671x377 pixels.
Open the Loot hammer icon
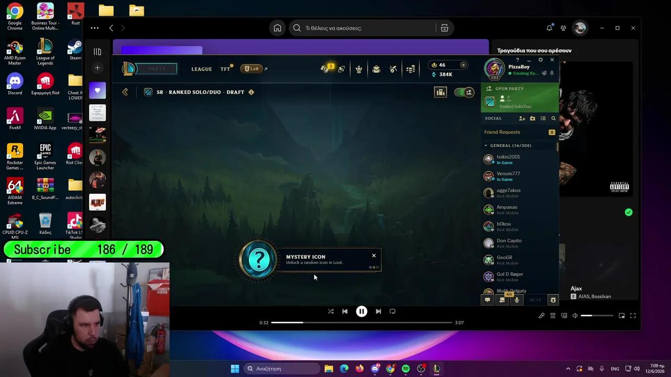pos(393,69)
